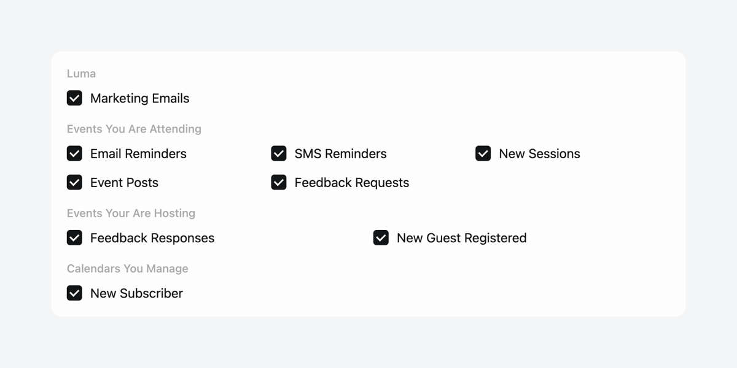Viewport: 737px width, 368px height.
Task: Click the Marketing Emails label text
Action: [x=139, y=98]
